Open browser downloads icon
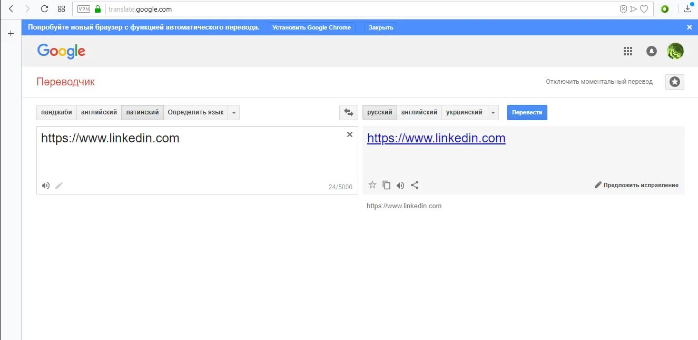 click(x=687, y=8)
